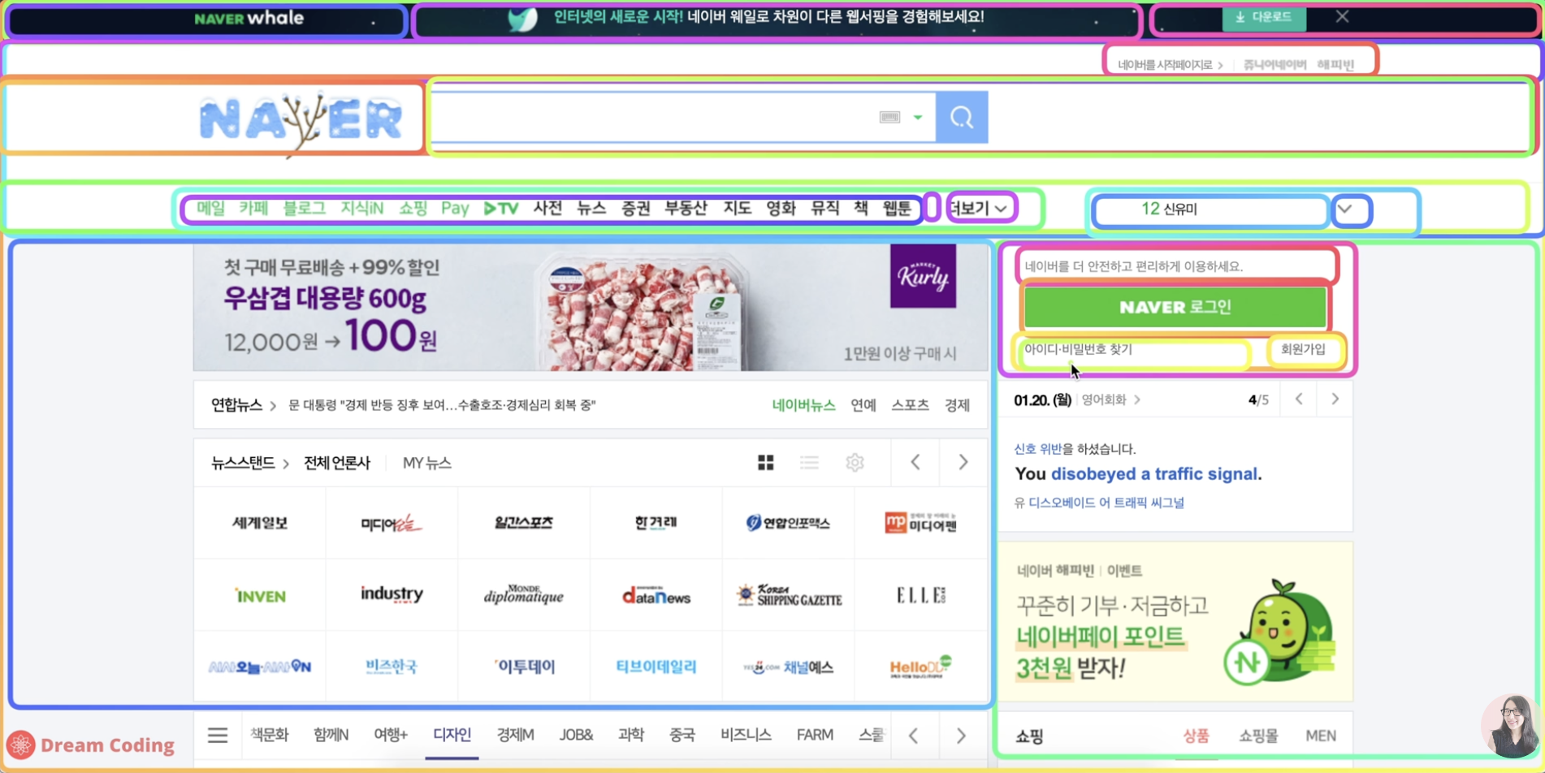Screen dimensions: 1545x773
Task: Click the datanews press logo
Action: pos(656,595)
